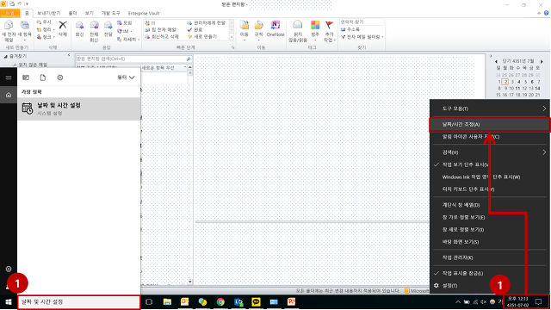The height and width of the screenshot is (310, 551).
Task: Show hidden tray icons chevron
Action: coord(457,302)
